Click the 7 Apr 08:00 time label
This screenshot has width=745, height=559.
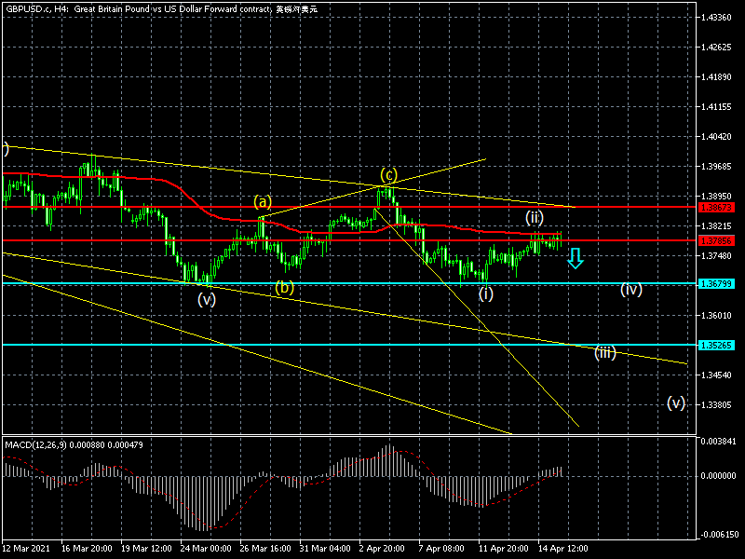click(442, 549)
